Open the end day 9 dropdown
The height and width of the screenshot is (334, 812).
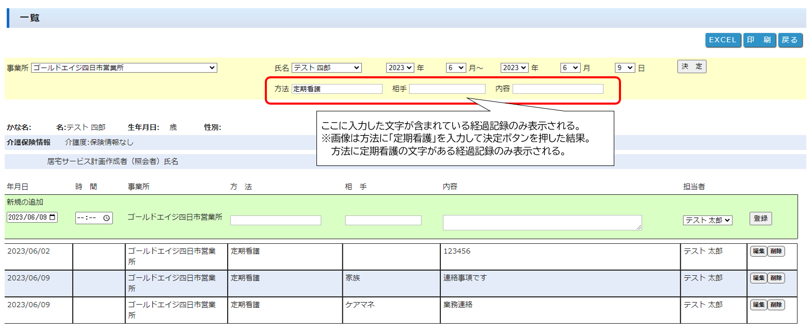625,68
